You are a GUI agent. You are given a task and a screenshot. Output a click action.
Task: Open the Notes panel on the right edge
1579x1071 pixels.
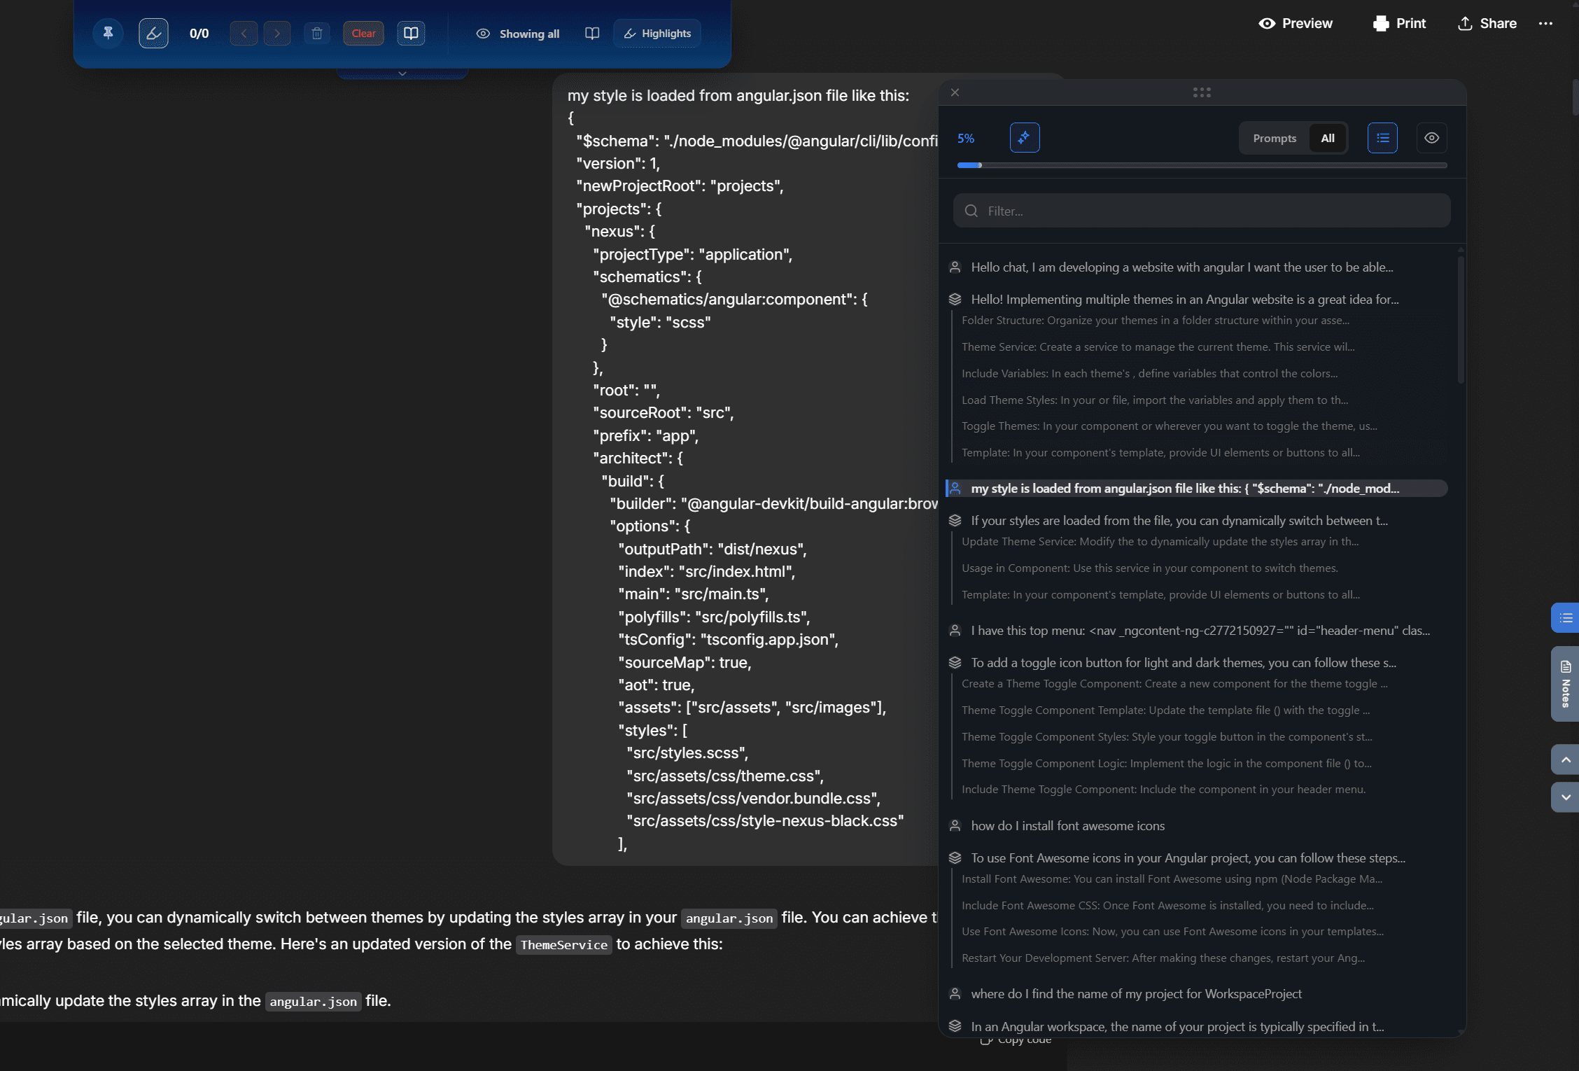tap(1565, 684)
